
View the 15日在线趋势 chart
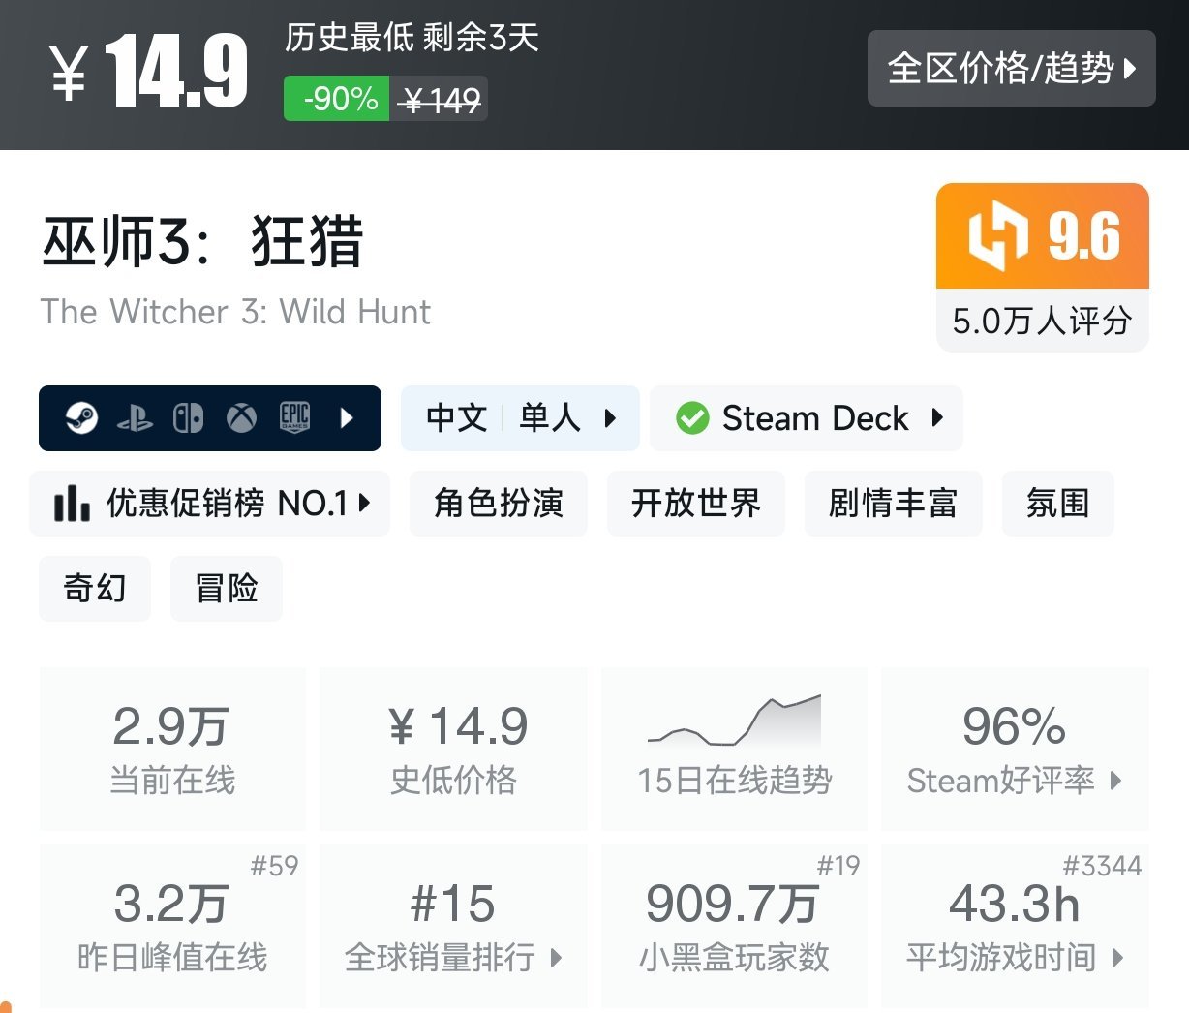coord(734,750)
